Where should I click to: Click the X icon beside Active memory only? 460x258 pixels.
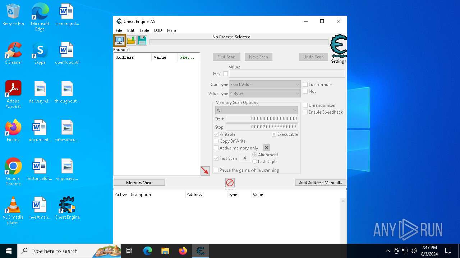pos(267,148)
